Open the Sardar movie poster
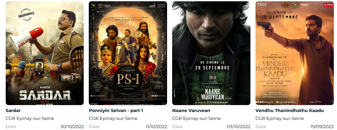Image resolution: width=337 pixels, height=130 pixels. [x=45, y=53]
